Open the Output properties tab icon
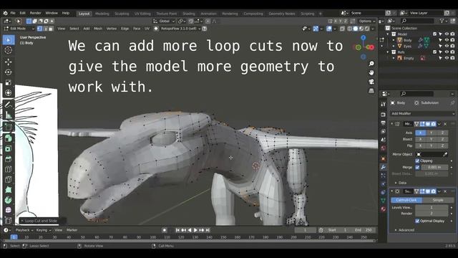 pyautogui.click(x=384, y=123)
